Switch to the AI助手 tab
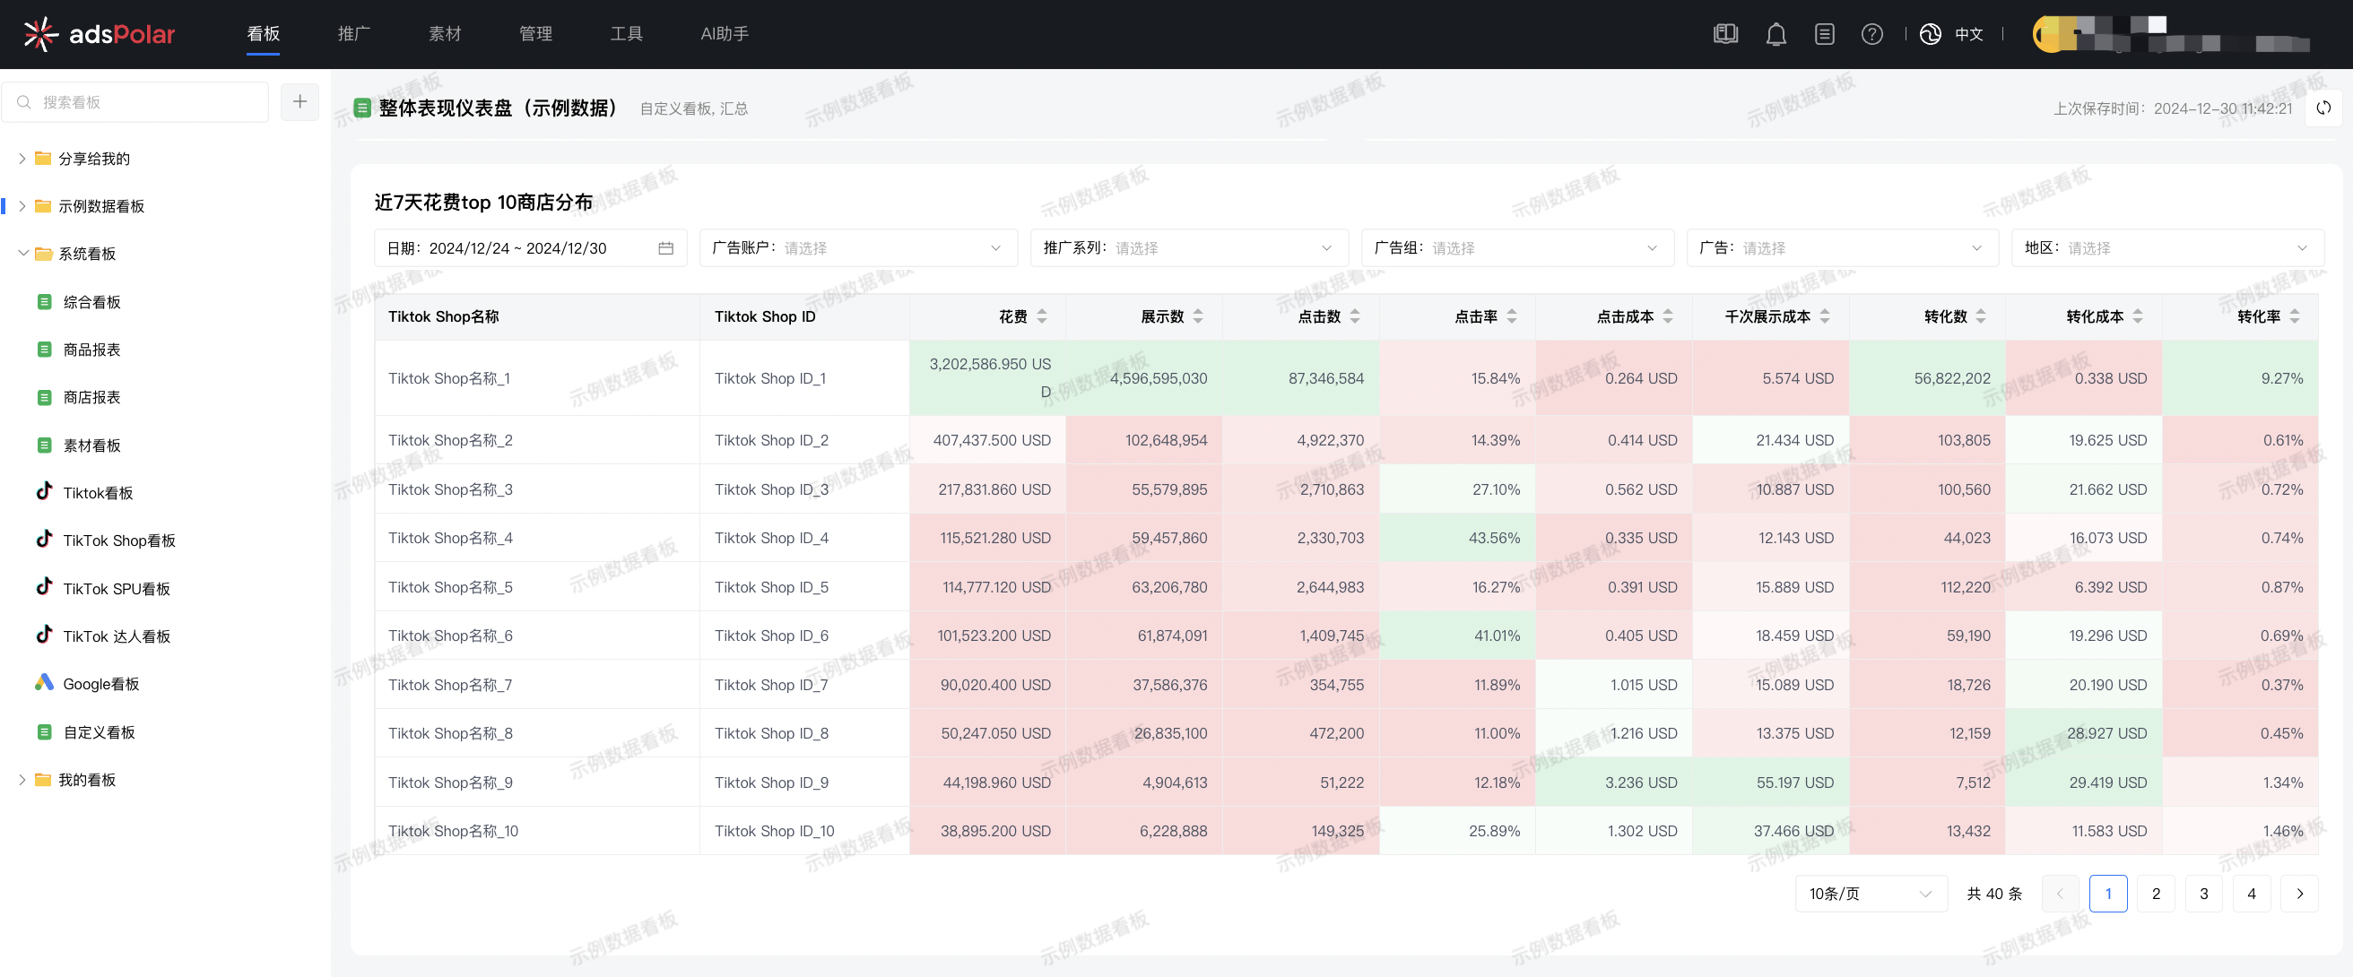Image resolution: width=2353 pixels, height=977 pixels. [x=725, y=34]
